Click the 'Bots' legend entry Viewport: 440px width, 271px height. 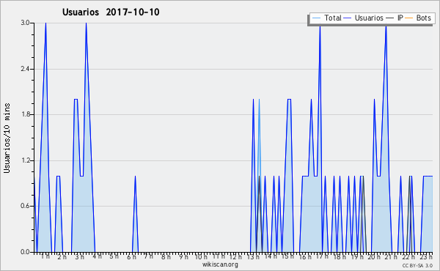coord(418,18)
